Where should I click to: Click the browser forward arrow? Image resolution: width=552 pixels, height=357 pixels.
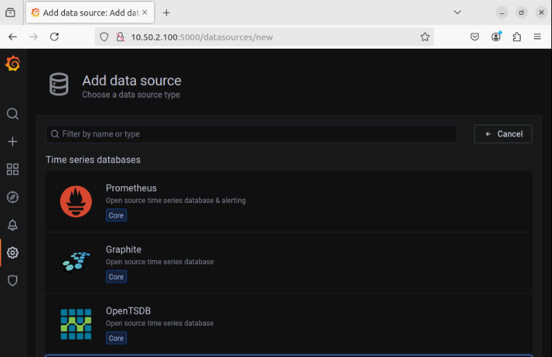tap(33, 37)
